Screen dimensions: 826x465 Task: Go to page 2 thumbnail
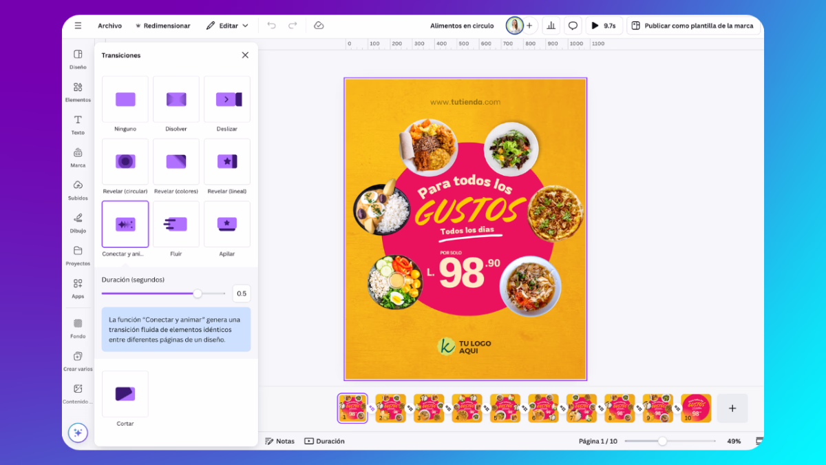pos(390,408)
